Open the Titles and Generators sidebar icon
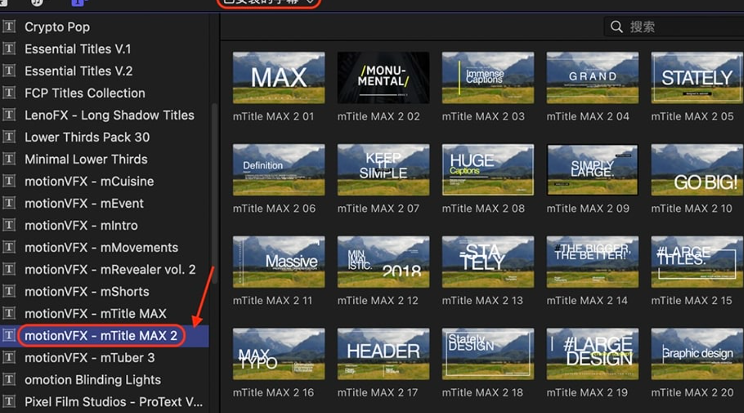The height and width of the screenshot is (413, 744). click(78, 2)
